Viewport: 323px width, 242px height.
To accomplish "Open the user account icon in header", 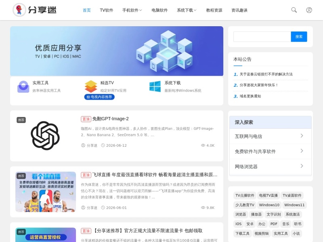I will click(309, 10).
